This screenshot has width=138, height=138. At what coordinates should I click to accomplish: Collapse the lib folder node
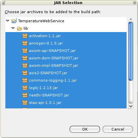point(13,28)
